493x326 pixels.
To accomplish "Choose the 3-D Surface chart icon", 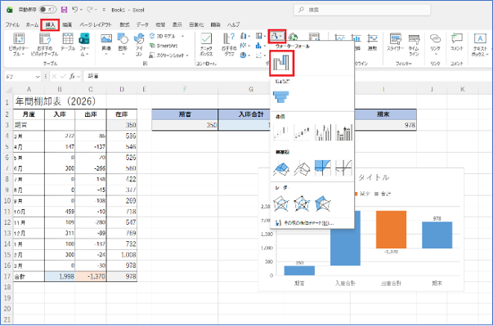I will 280,168.
